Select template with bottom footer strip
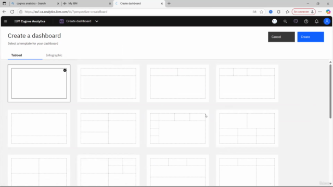Screen dimensions: 333x187 click(39, 128)
